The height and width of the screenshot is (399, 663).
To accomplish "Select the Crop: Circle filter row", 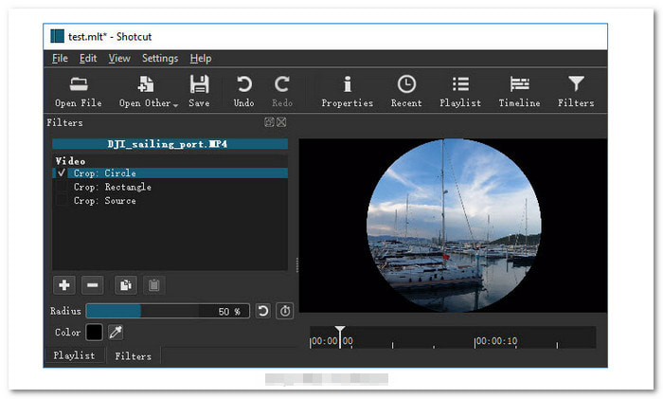I will tap(170, 173).
